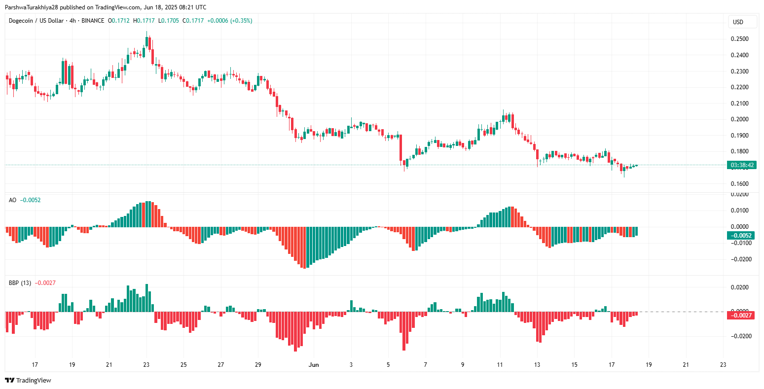
Task: Click the C0.1717 close price value
Action: point(193,21)
